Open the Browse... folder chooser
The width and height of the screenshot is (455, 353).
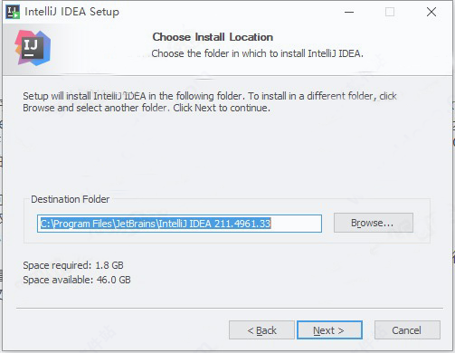pyautogui.click(x=374, y=223)
